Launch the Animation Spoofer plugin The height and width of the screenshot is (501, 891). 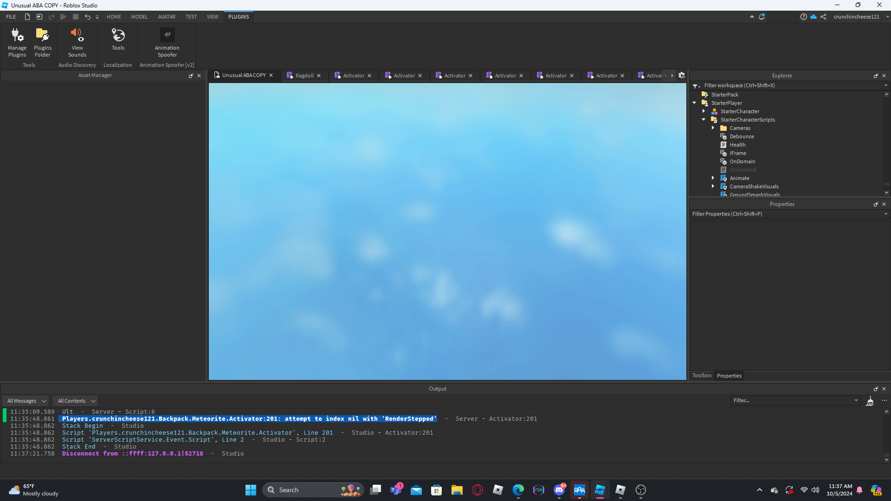click(167, 42)
